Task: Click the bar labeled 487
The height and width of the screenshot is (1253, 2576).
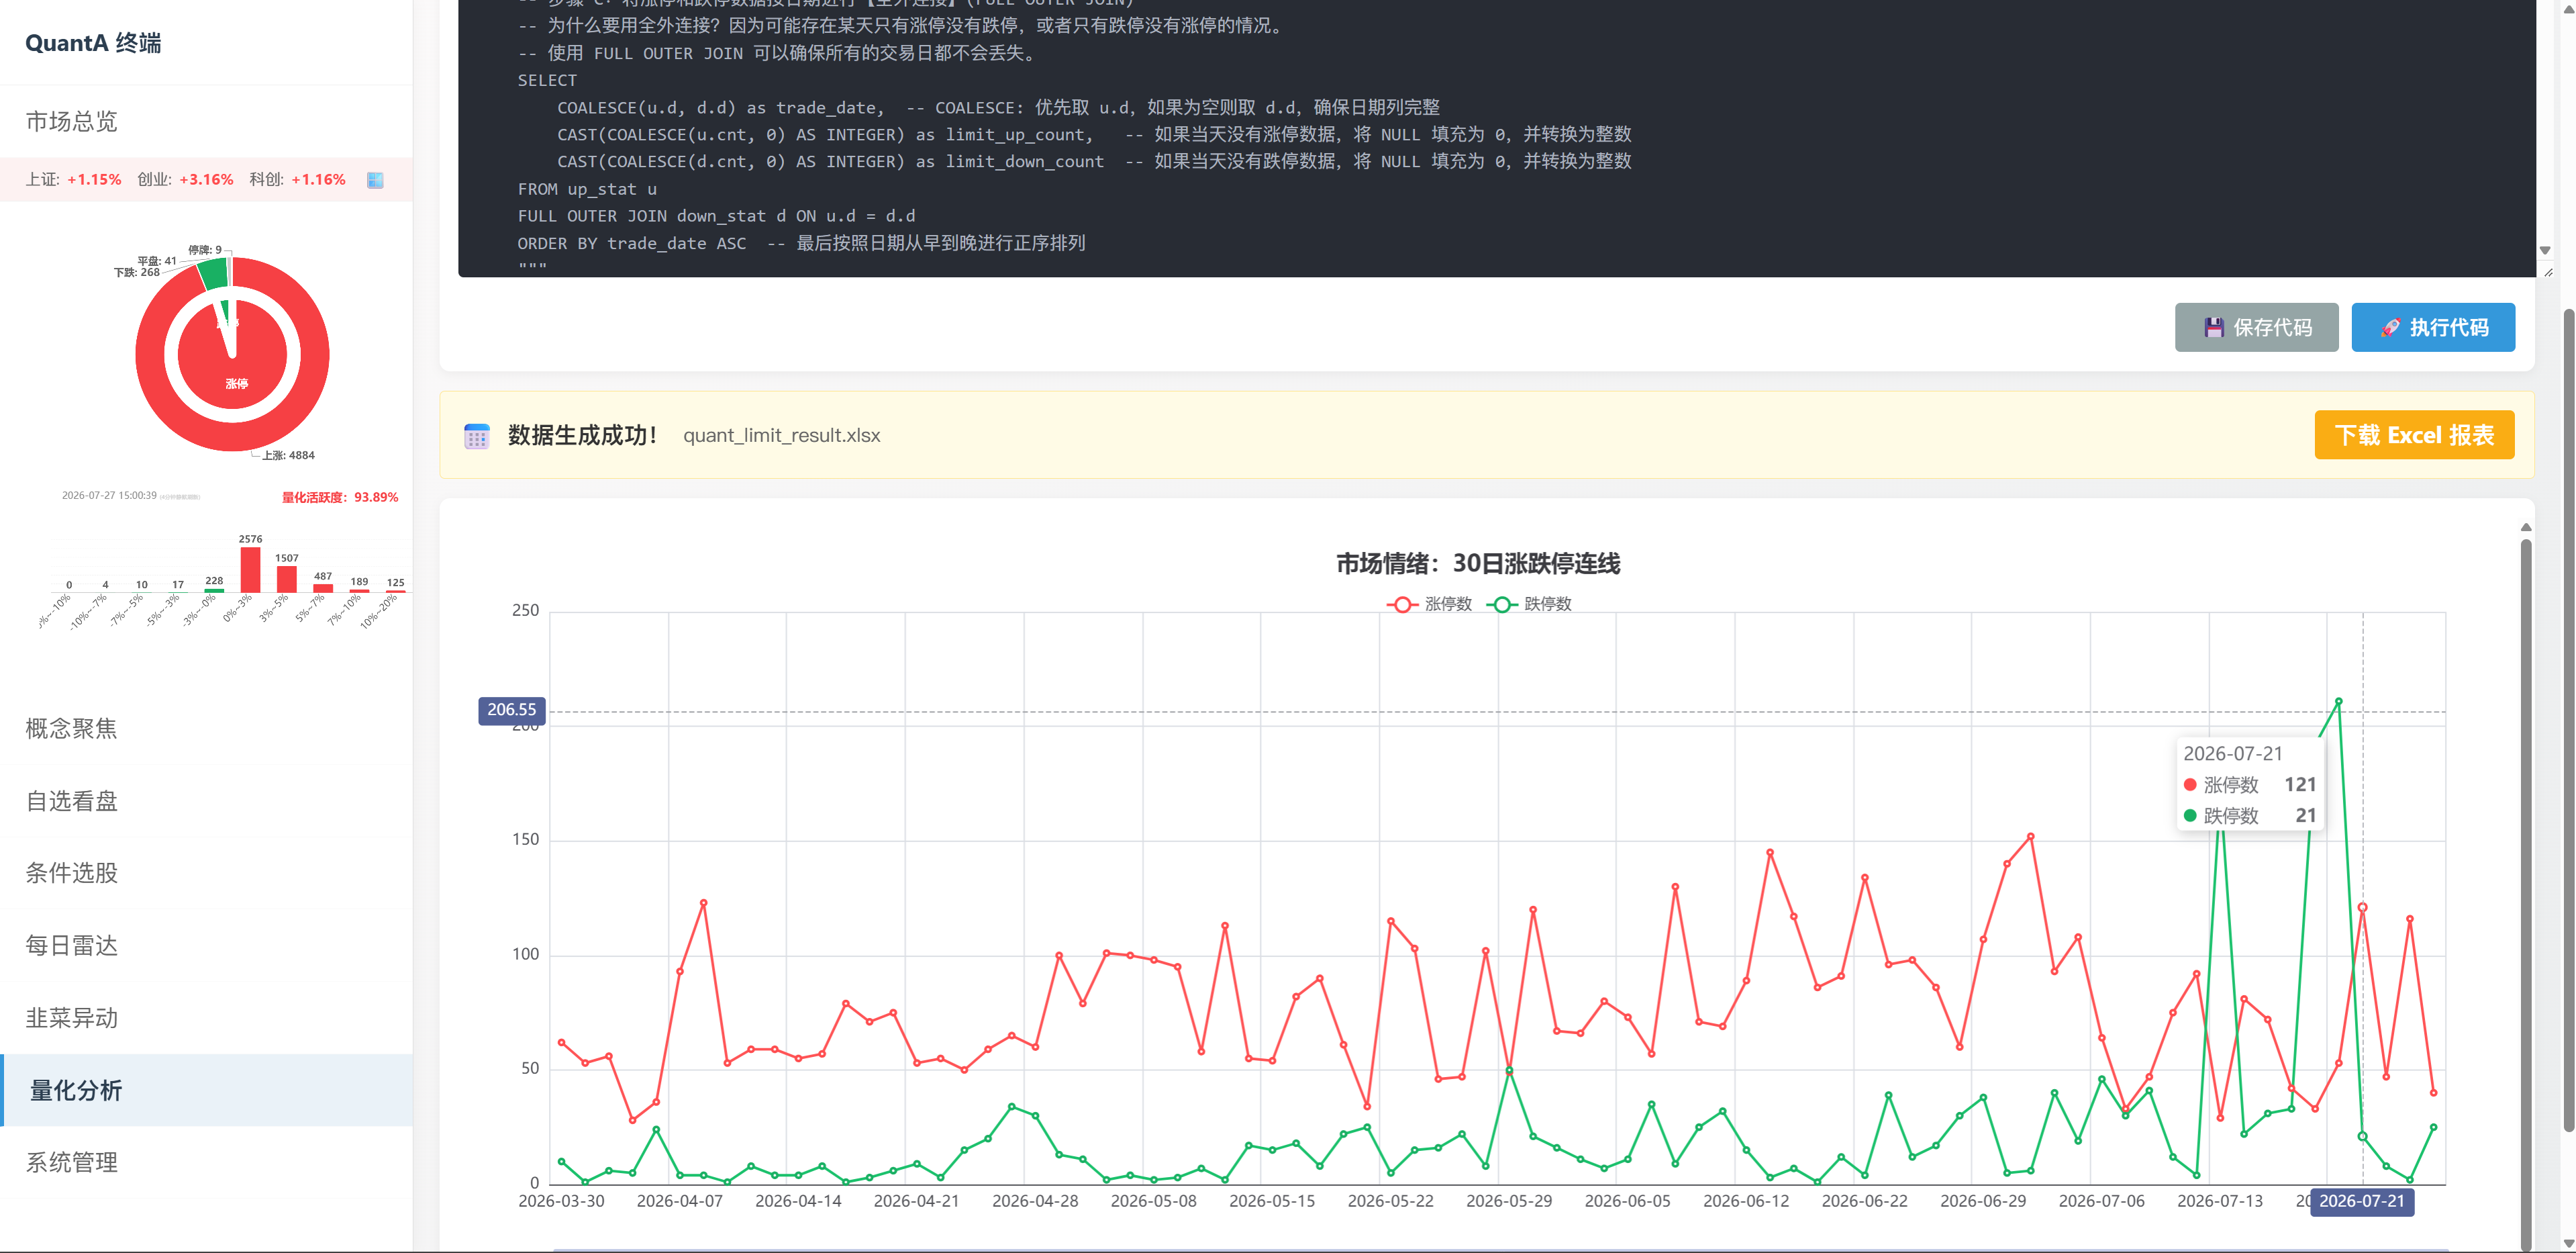Action: tap(323, 588)
